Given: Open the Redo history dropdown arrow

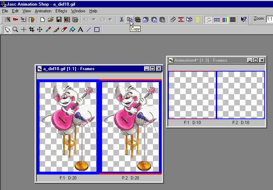Looking at the screenshot, I should tap(110, 19).
